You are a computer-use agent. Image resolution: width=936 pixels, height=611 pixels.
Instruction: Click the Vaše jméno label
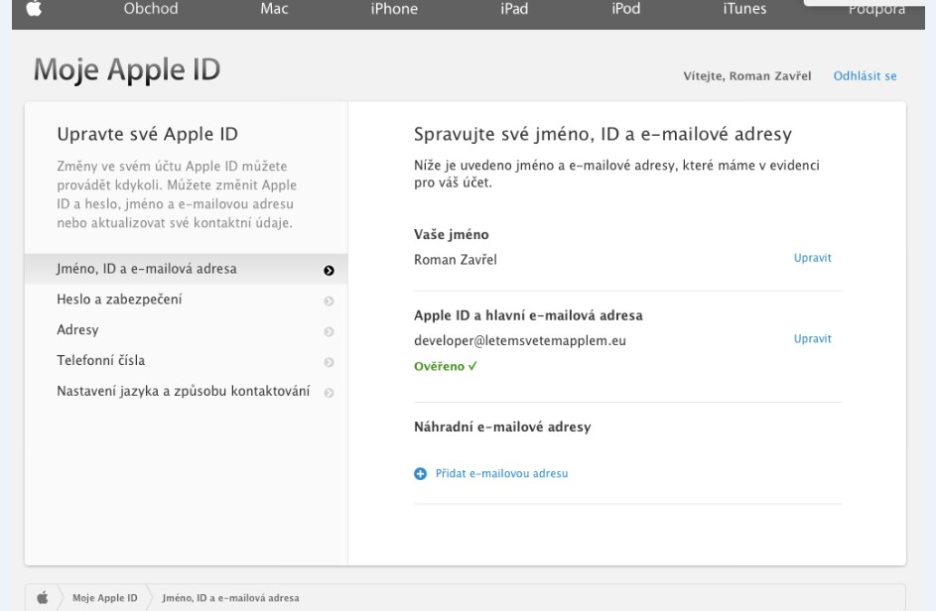452,234
